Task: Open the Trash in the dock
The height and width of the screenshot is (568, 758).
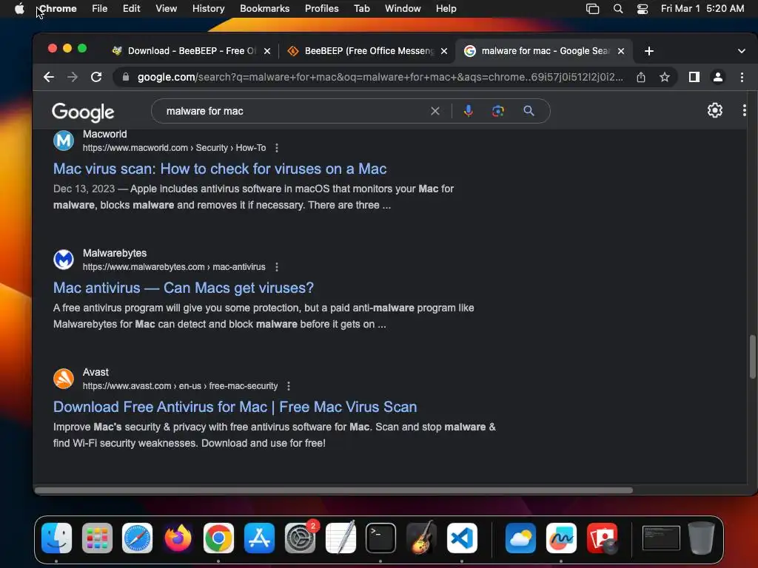Action: 702,538
